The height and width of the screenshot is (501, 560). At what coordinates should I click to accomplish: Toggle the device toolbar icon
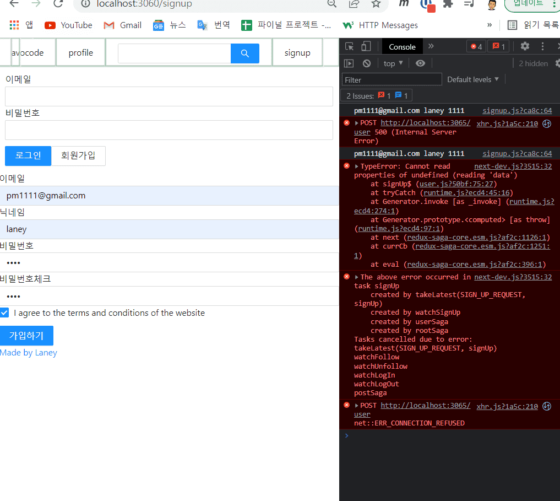click(366, 46)
